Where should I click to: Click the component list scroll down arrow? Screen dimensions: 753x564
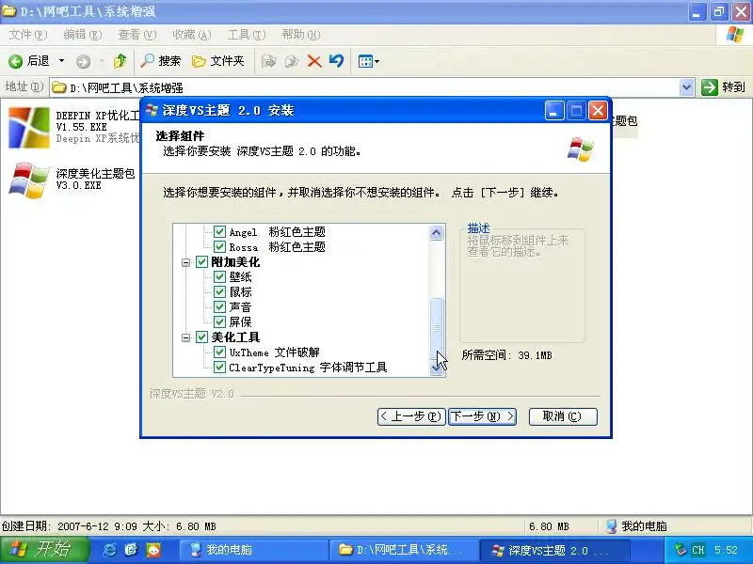(x=436, y=368)
